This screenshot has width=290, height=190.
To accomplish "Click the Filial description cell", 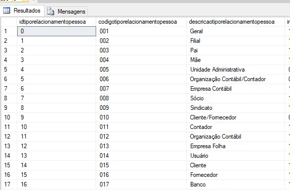I will point(236,41).
